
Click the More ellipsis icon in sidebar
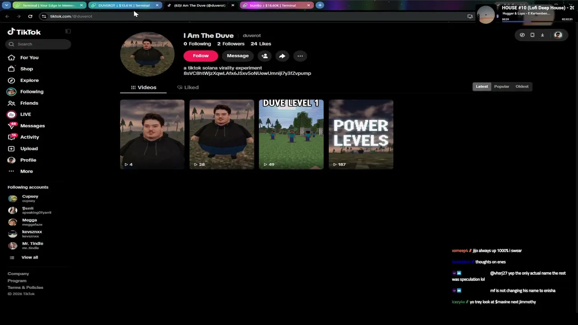[x=11, y=172]
